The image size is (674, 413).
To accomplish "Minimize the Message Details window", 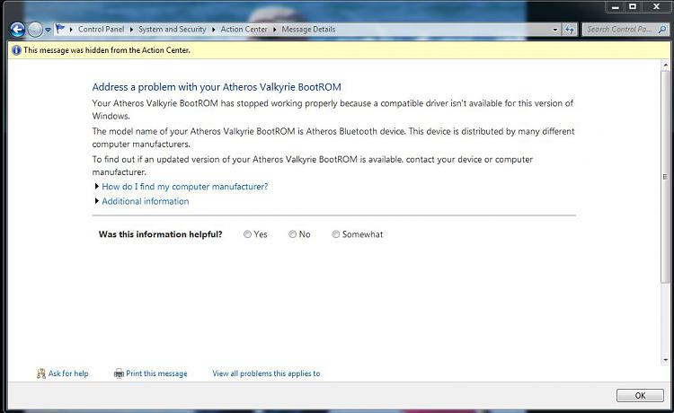I will (x=616, y=6).
